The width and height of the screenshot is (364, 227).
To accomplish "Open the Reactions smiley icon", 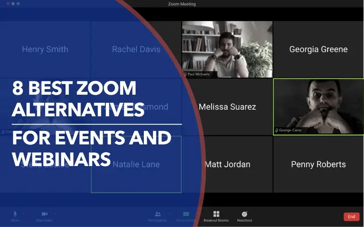I will [244, 214].
